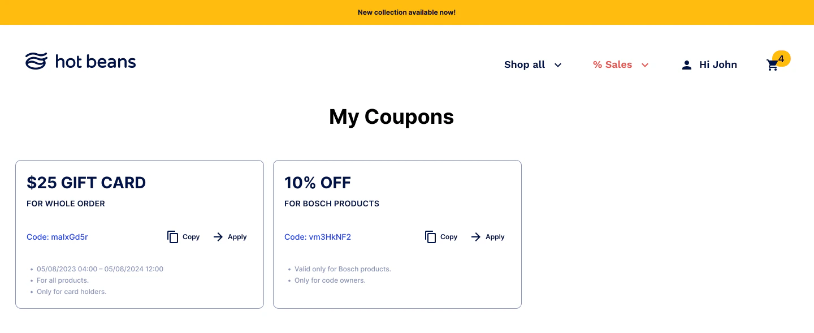Click the copy icon for code malxGd5r
This screenshot has height=333, width=814.
173,237
